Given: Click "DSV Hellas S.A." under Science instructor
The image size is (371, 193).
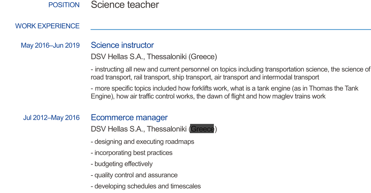Looking at the screenshot, I should (x=118, y=57).
